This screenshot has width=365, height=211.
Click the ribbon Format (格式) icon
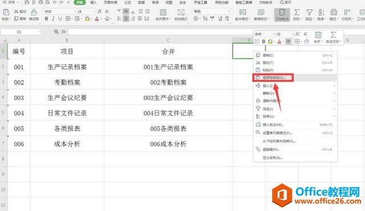334,13
